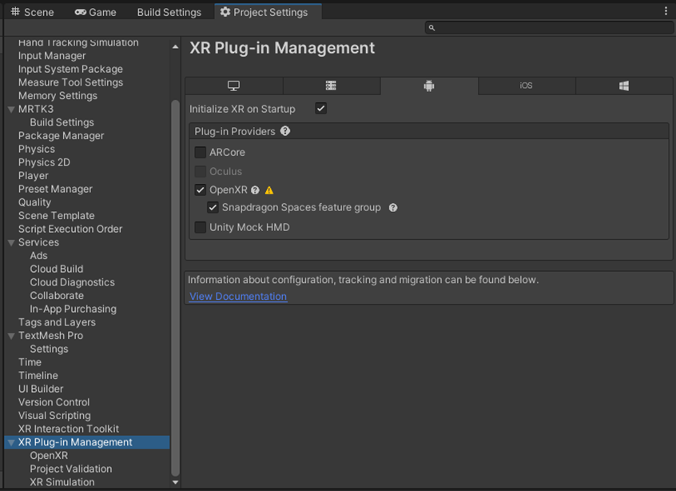Click the disabled Oculus checkbox
676x491 pixels.
200,171
